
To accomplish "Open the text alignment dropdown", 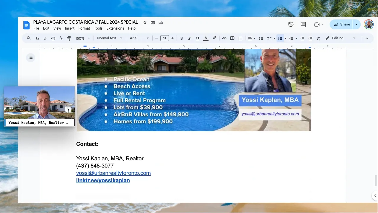I will [x=252, y=38].
